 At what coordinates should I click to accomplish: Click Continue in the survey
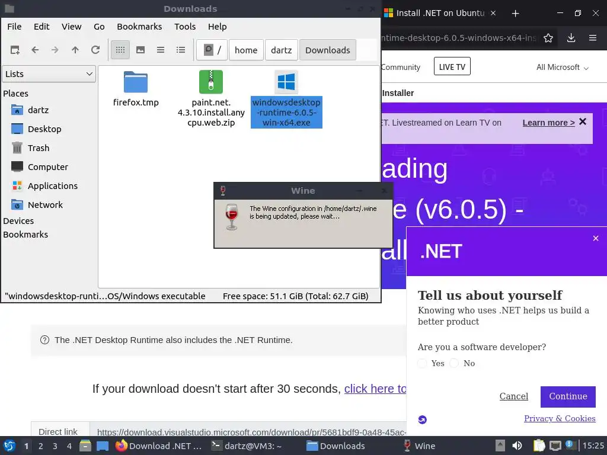click(568, 396)
